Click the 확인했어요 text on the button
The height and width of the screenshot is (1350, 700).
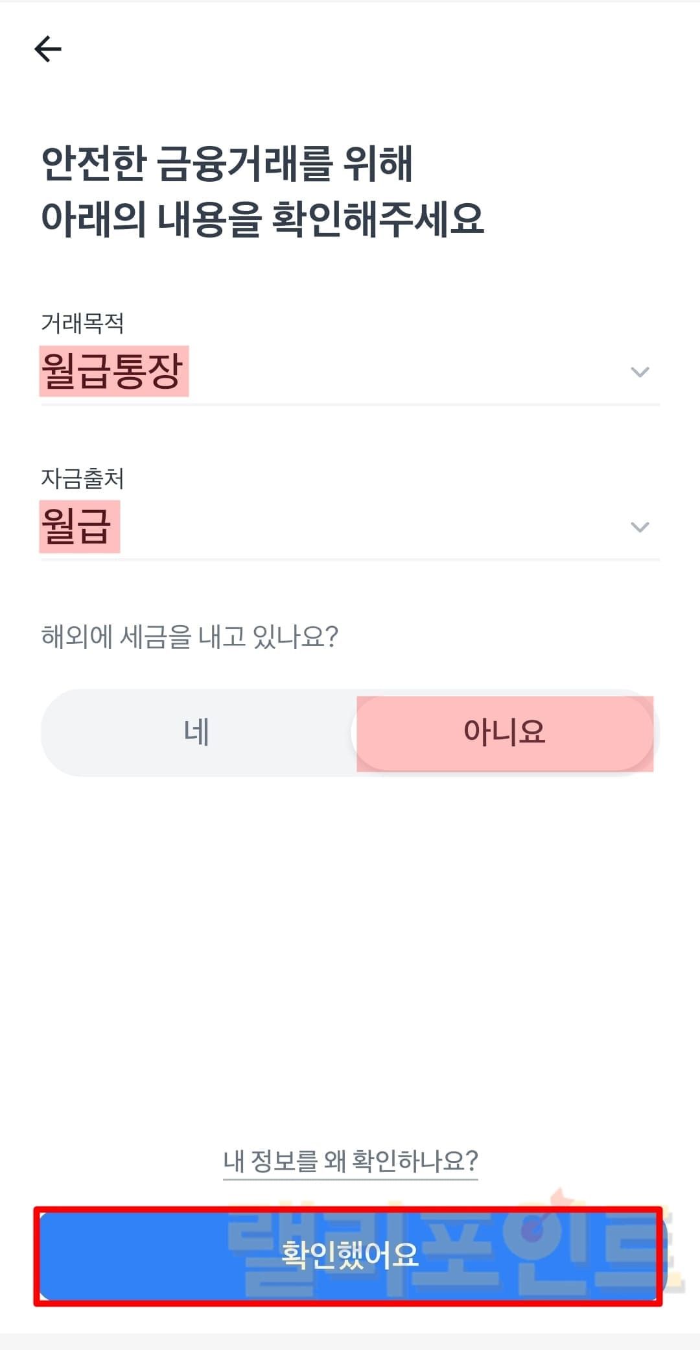click(350, 1255)
